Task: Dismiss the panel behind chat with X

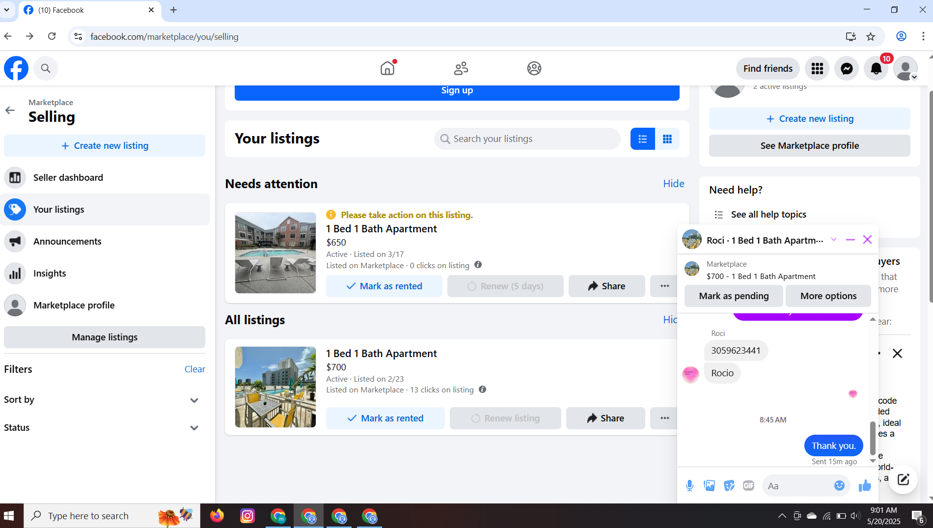Action: [897, 354]
